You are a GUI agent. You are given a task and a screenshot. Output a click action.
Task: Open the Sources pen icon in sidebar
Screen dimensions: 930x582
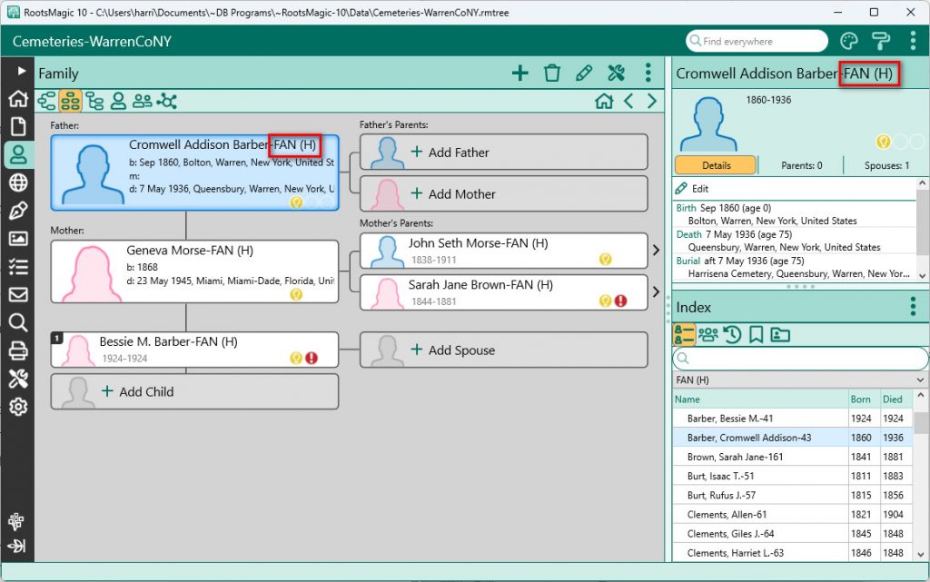(18, 211)
